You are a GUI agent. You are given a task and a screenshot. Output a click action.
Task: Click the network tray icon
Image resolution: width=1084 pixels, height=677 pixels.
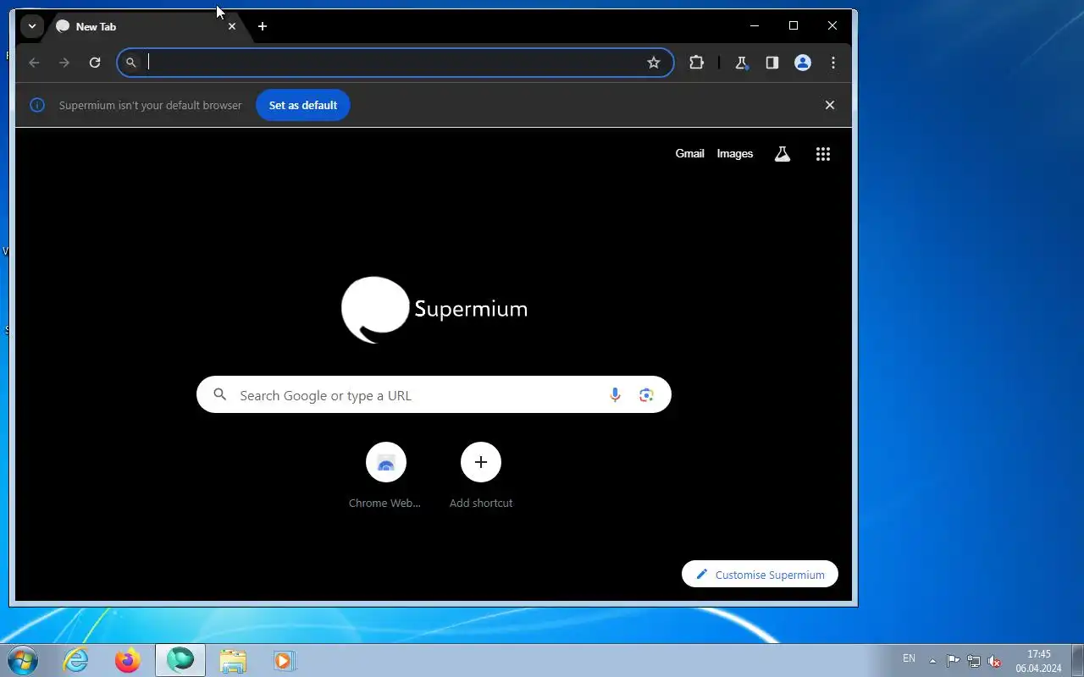975,661
